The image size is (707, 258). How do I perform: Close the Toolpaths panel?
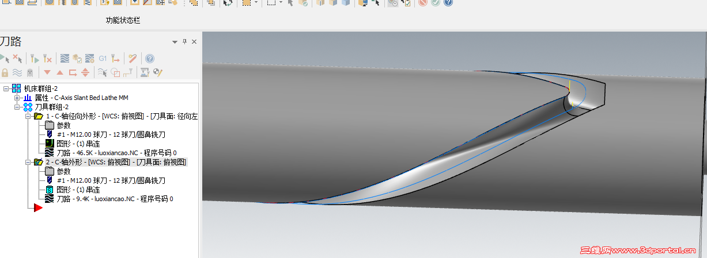pyautogui.click(x=194, y=41)
